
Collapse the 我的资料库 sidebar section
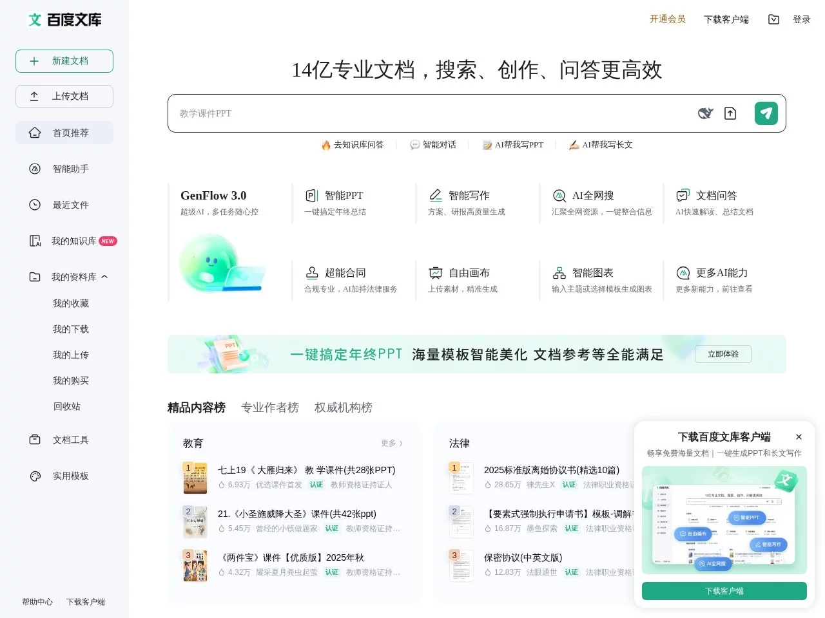click(x=105, y=277)
